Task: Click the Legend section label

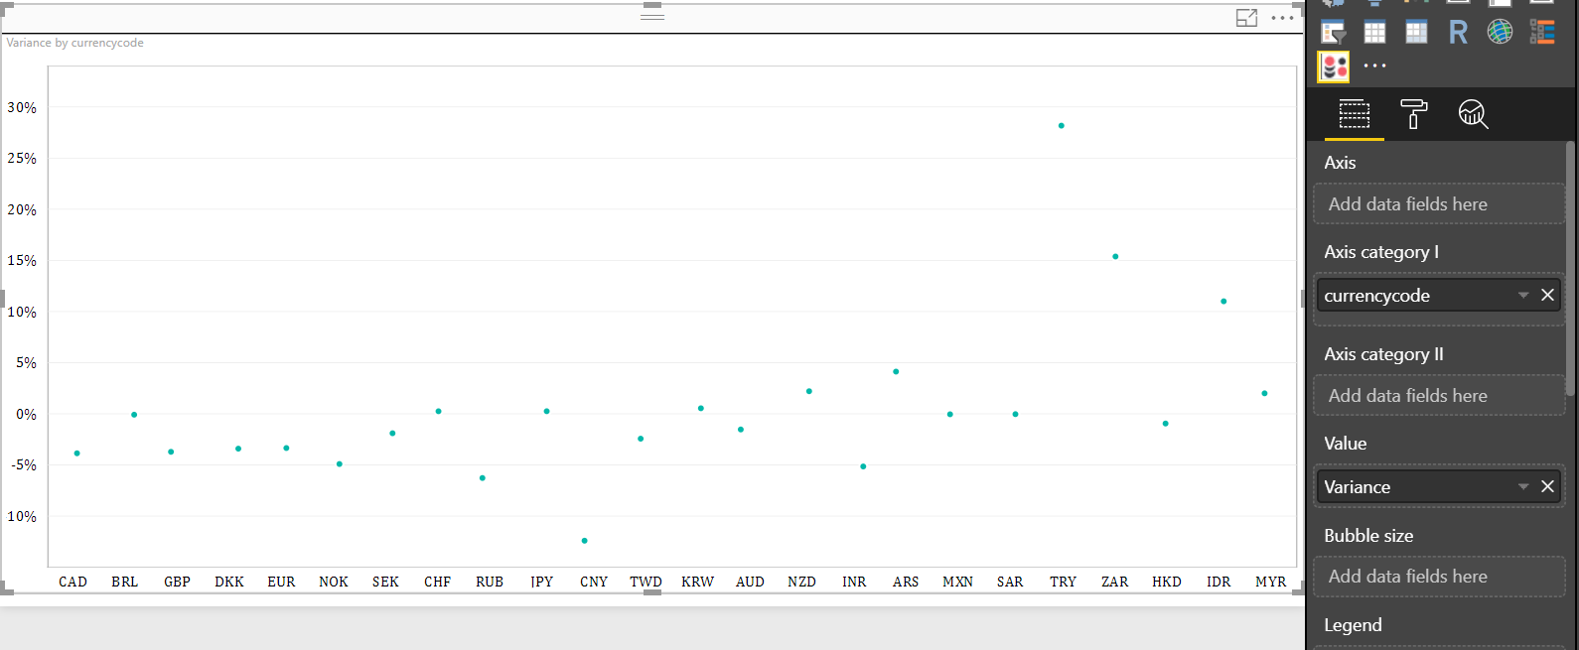Action: [1353, 625]
